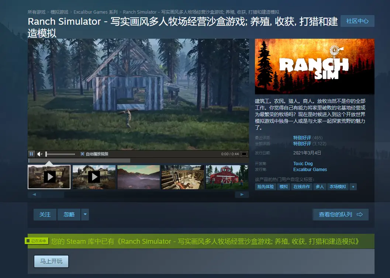Viewport: 390px width, 278px height.
Task: Open the Ranch Simulator breadcrumb link
Action: point(201,12)
